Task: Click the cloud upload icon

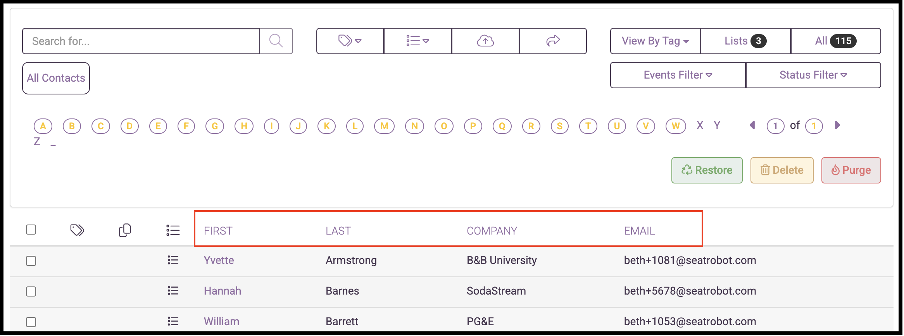Action: (485, 41)
